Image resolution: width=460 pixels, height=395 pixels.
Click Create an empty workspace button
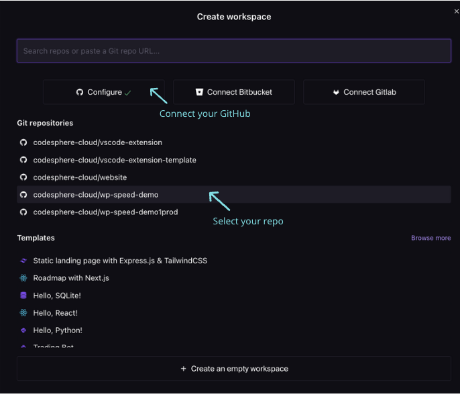coord(234,369)
